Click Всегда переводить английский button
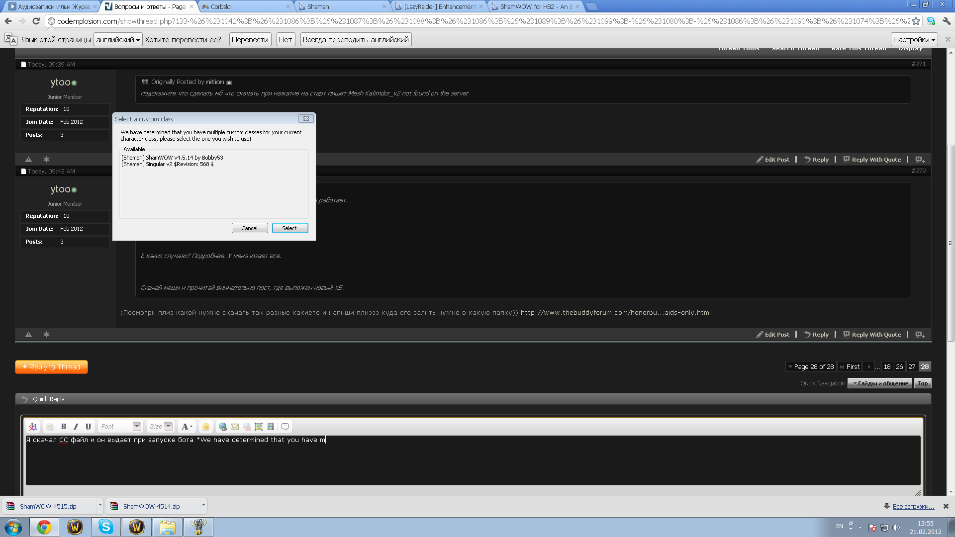Image resolution: width=955 pixels, height=537 pixels. [x=356, y=40]
